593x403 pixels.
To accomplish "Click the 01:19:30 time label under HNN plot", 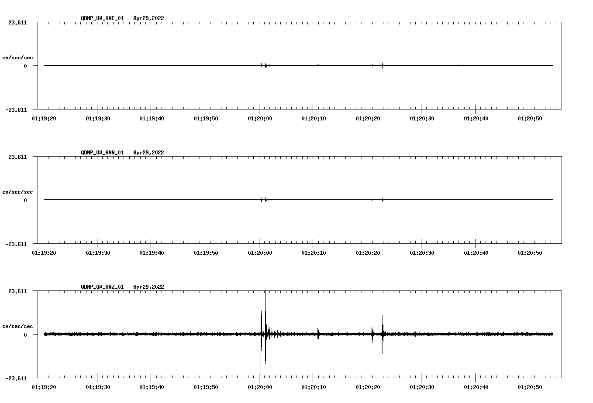I will tap(98, 253).
